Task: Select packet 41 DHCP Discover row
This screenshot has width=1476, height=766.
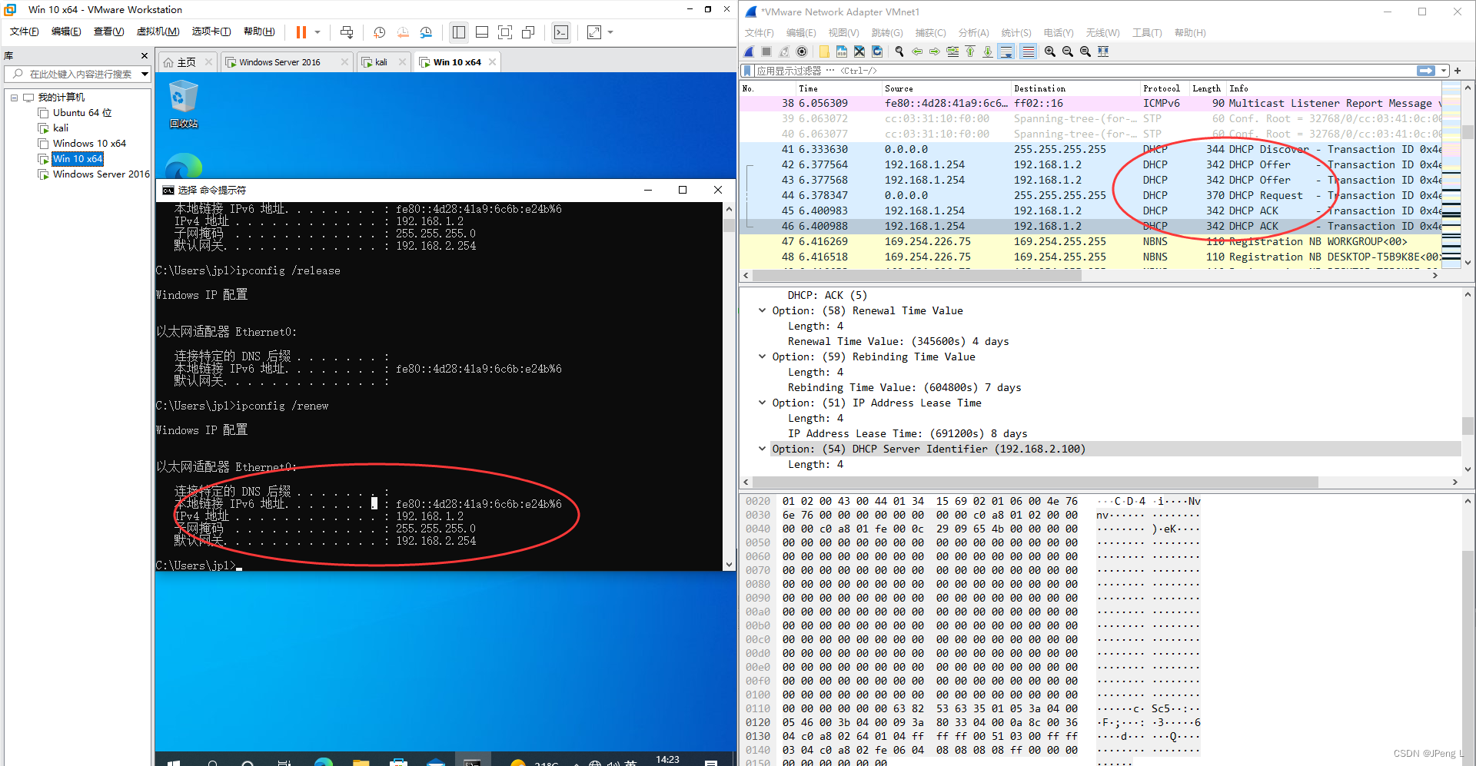Action: (1090, 149)
